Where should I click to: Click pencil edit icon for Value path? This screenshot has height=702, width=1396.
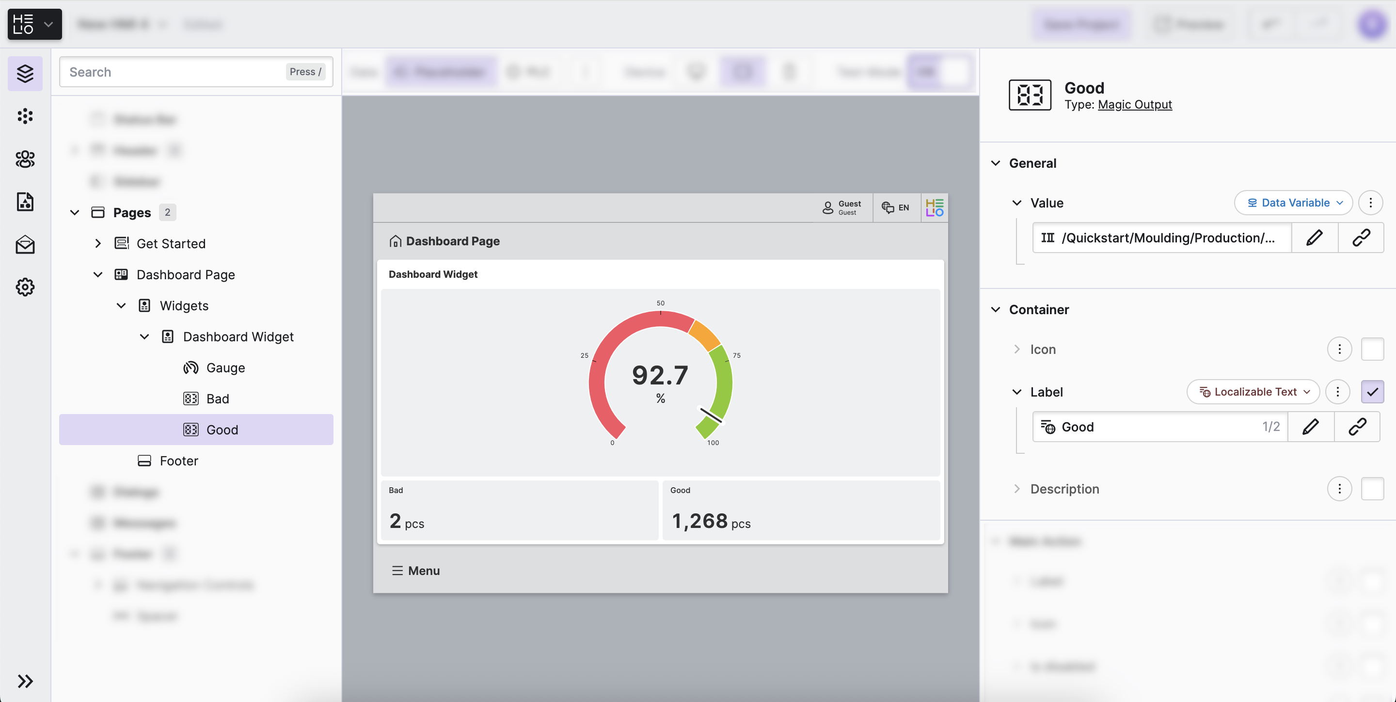point(1314,238)
